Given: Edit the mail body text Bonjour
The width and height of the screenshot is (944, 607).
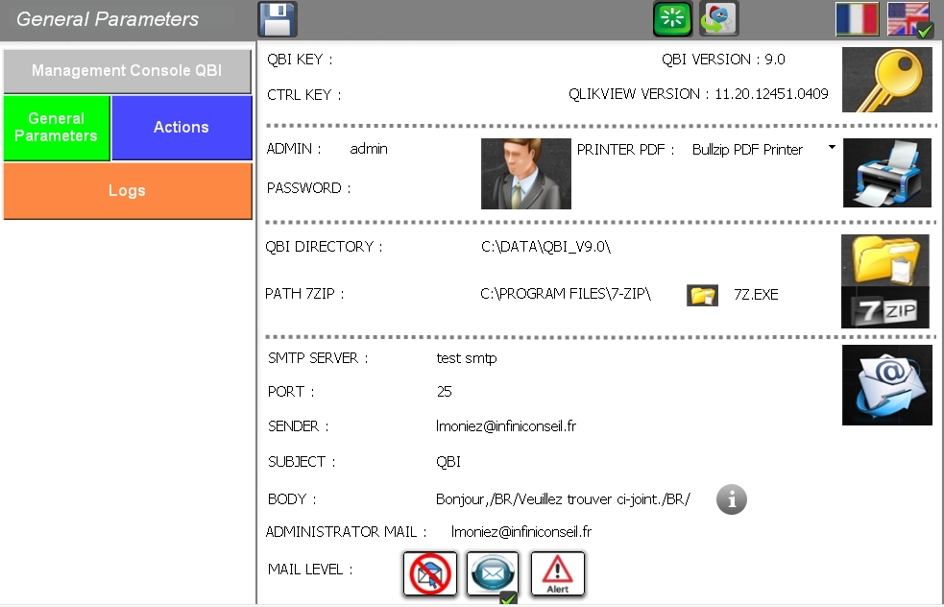Looking at the screenshot, I should click(x=563, y=499).
